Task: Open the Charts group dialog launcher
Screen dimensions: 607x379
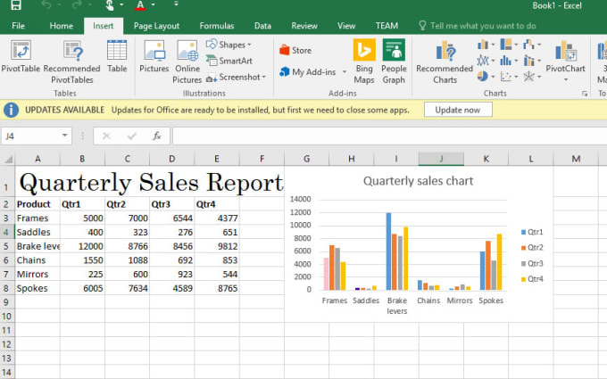Action: 585,94
